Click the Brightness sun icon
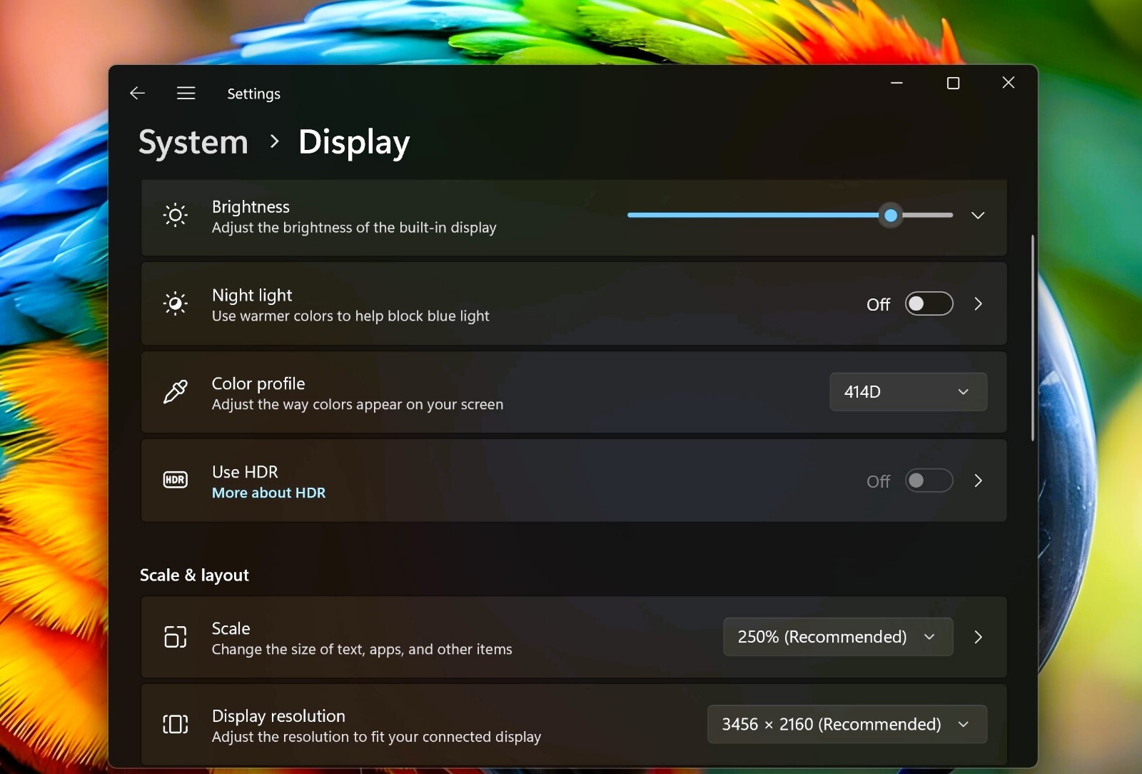Image resolution: width=1142 pixels, height=774 pixels. [176, 215]
